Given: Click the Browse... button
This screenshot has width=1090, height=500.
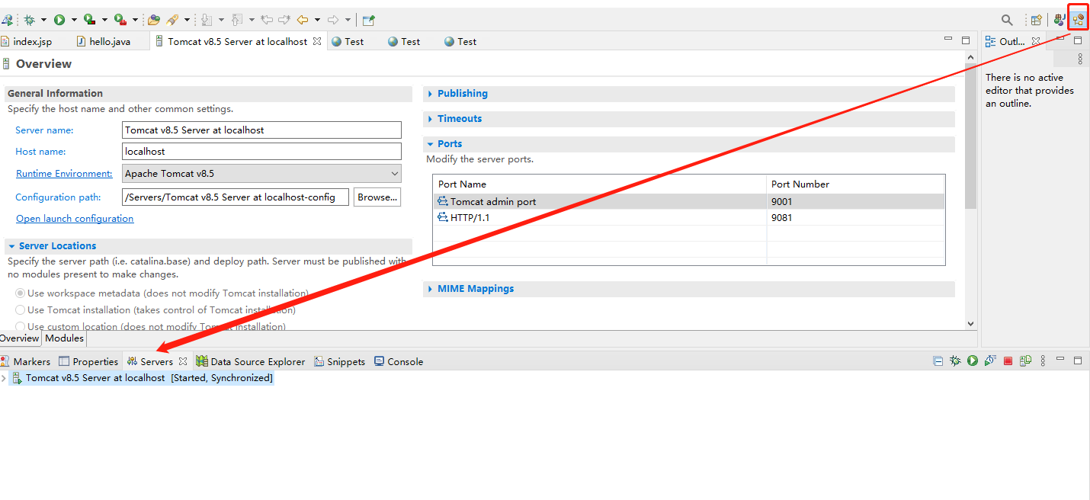Looking at the screenshot, I should click(x=377, y=197).
